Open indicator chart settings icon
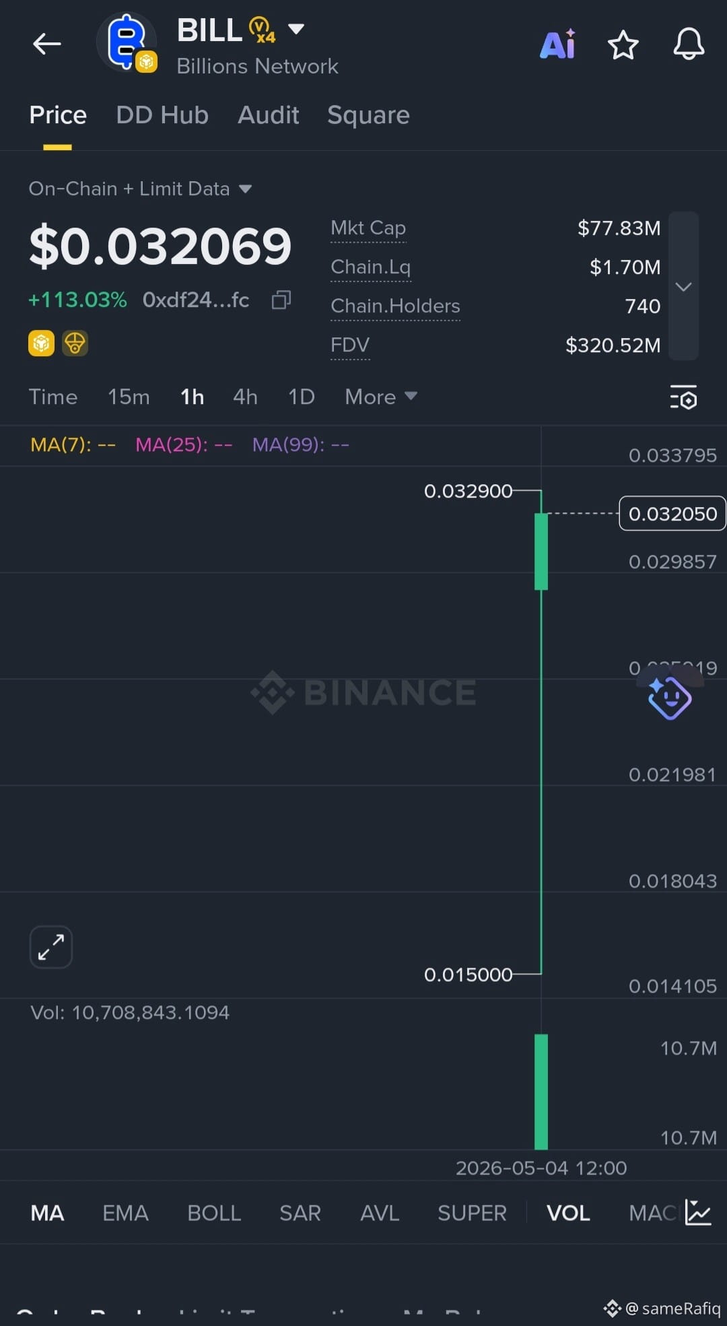 point(698,1212)
